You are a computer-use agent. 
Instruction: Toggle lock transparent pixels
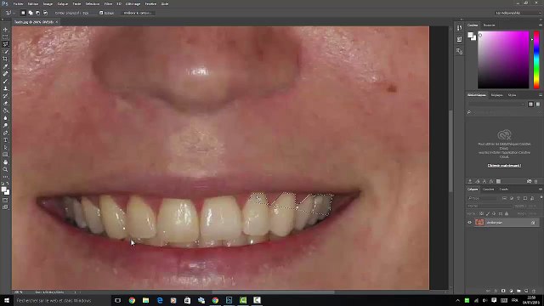coord(481,213)
